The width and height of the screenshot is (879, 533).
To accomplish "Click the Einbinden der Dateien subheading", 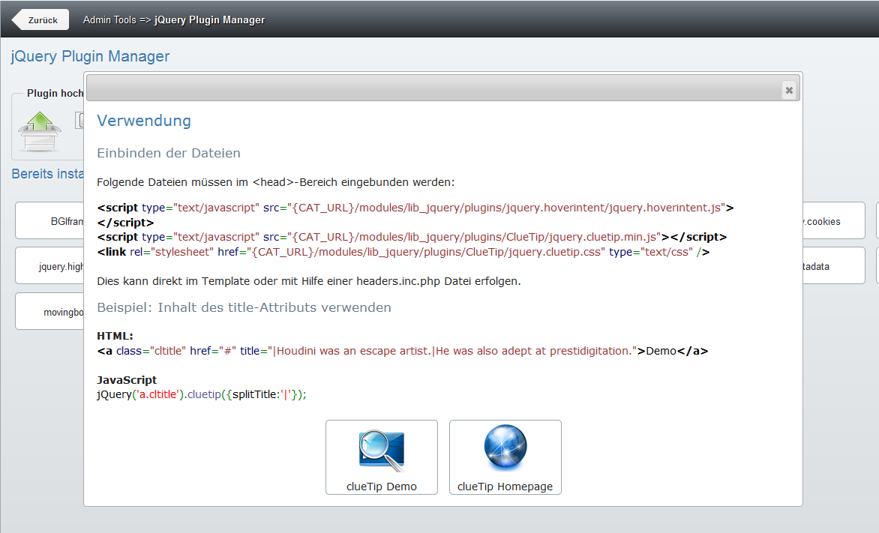I will point(169,153).
